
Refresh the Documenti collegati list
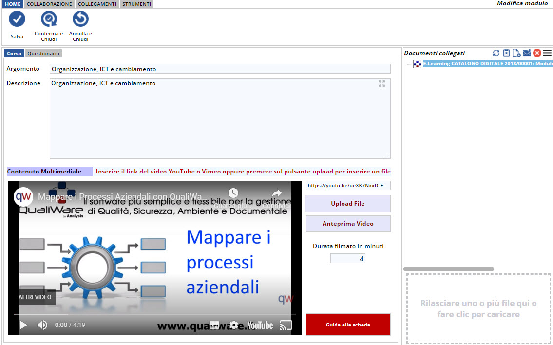click(496, 53)
